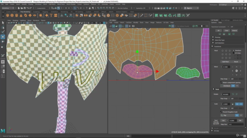This screenshot has height=138, width=247.
Task: Open the Mesh Tools menu
Action: coord(61,4)
